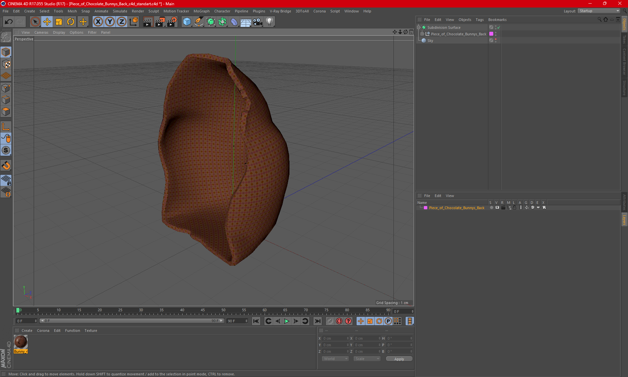The height and width of the screenshot is (377, 628).
Task: Open Scale mode dropdown
Action: click(x=367, y=359)
